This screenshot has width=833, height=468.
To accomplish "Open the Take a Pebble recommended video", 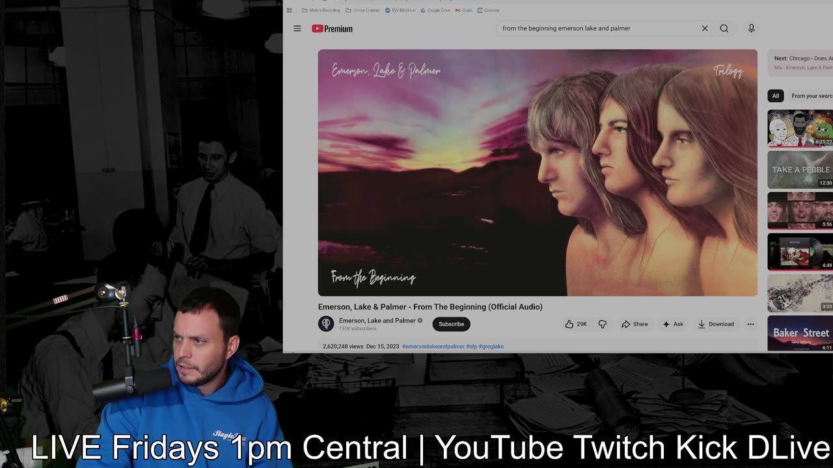I will (x=800, y=170).
